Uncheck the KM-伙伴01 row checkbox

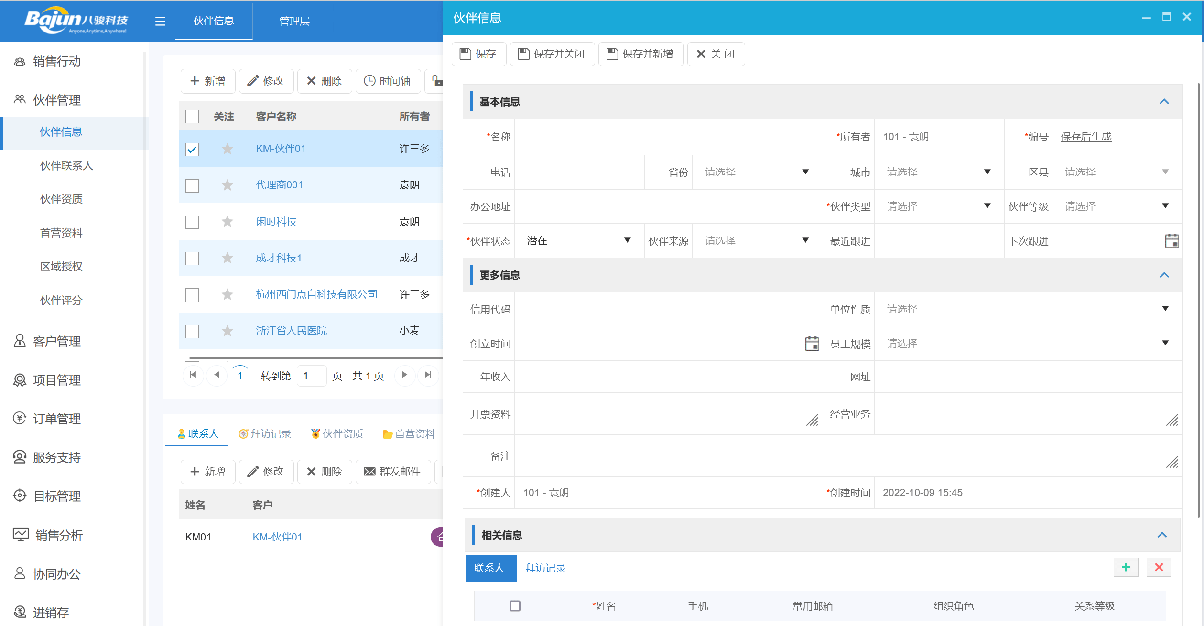[x=192, y=149]
